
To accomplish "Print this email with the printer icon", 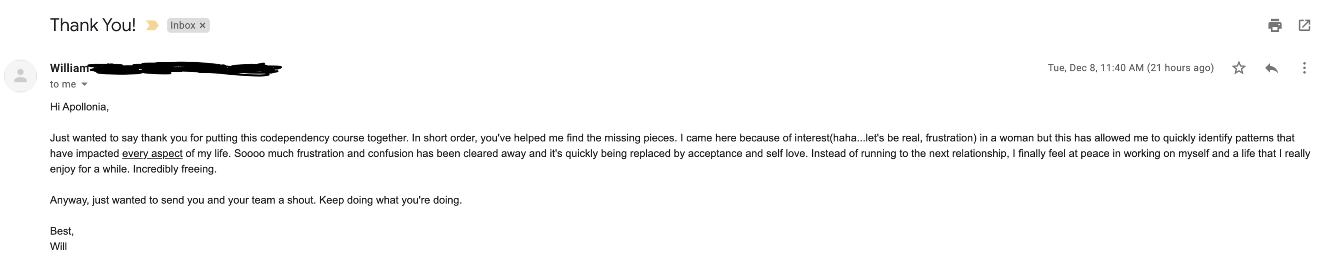I will click(x=1275, y=25).
